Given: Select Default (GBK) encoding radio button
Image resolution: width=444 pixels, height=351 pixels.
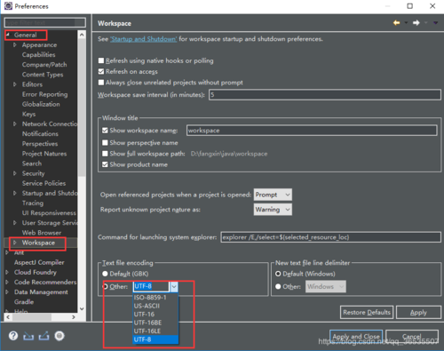Looking at the screenshot, I should (x=105, y=274).
